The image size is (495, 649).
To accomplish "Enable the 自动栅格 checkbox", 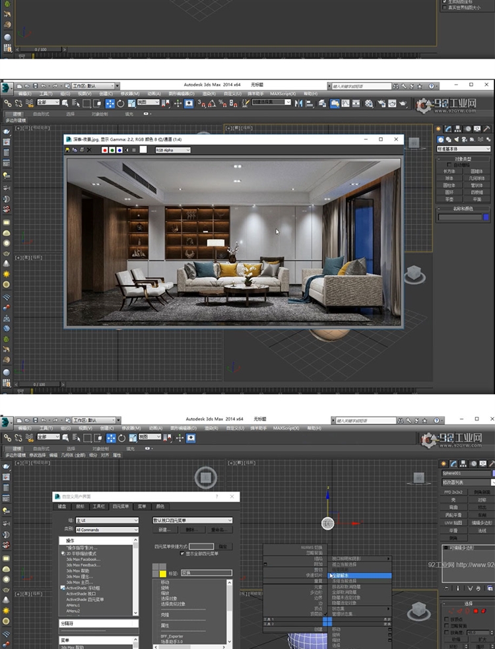I will point(449,165).
